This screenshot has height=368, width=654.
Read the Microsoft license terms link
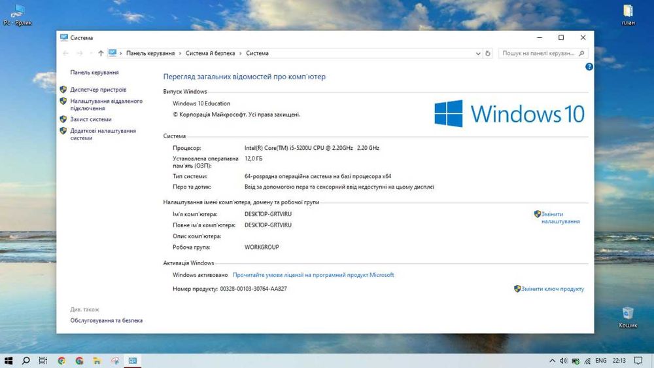point(313,275)
